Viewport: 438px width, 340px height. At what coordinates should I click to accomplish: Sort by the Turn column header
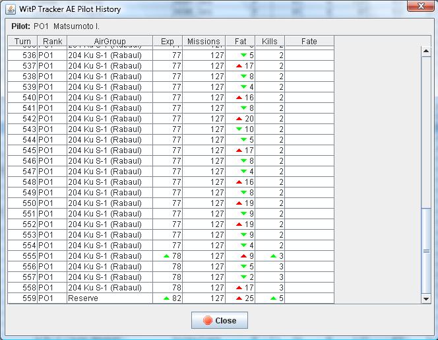click(22, 41)
